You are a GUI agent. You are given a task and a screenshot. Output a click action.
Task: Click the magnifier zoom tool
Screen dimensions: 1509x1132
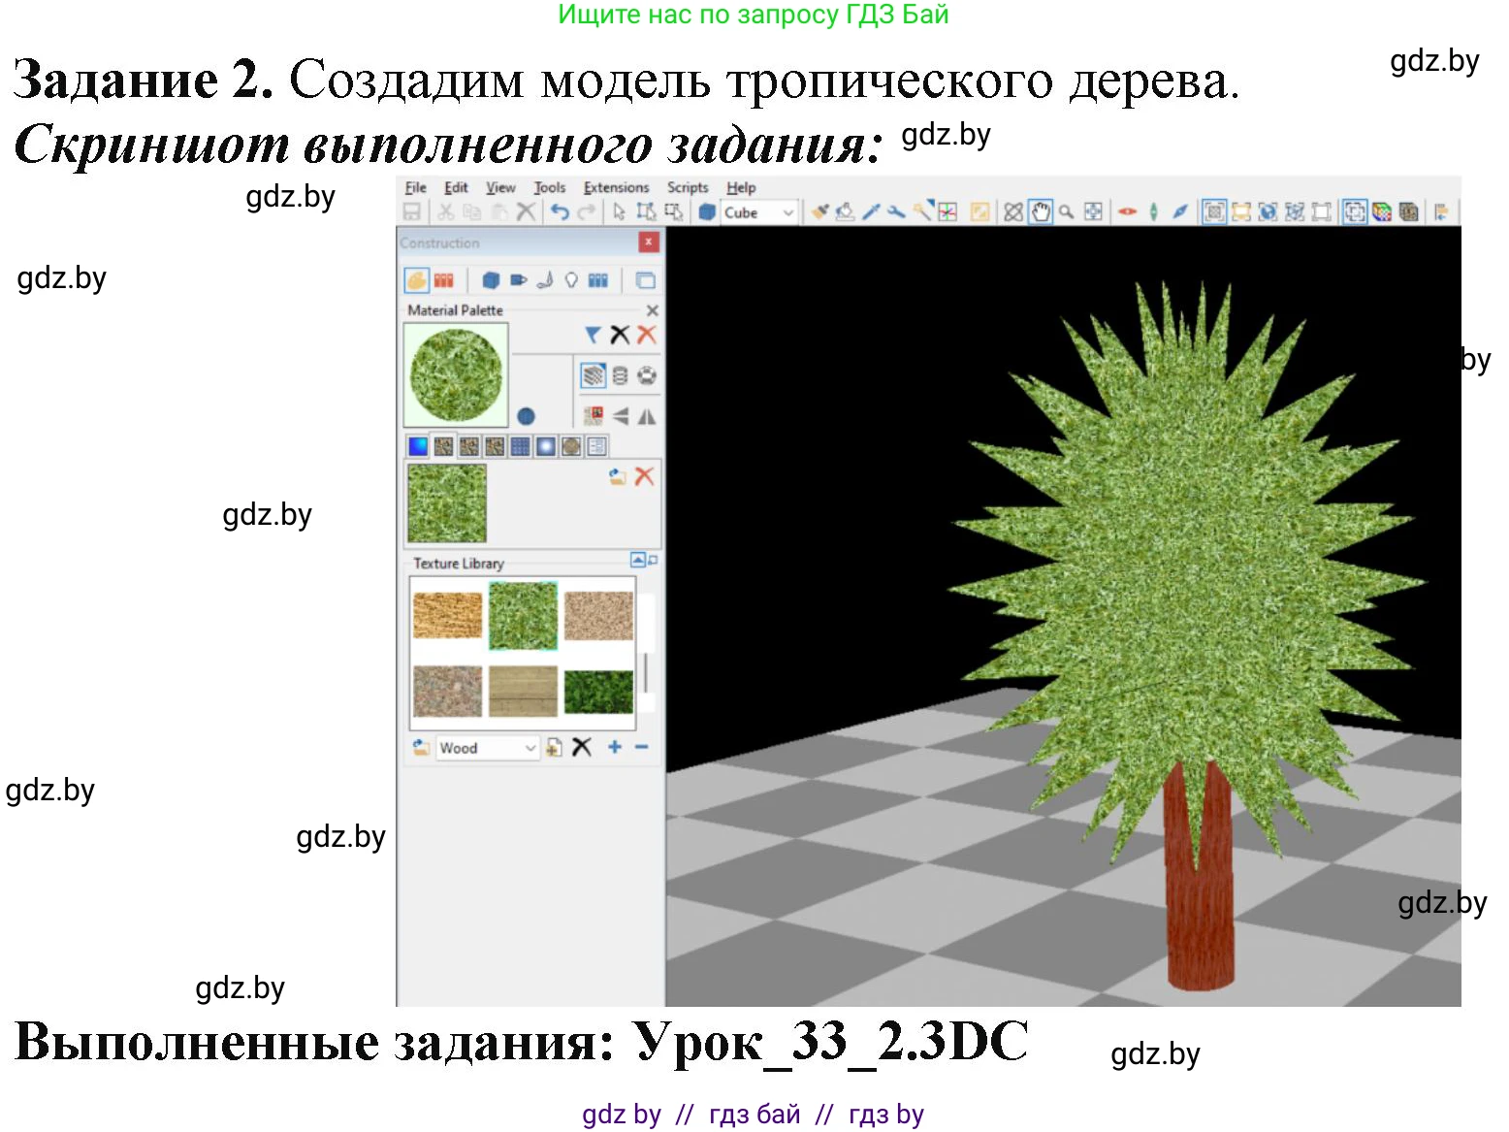click(x=1066, y=211)
